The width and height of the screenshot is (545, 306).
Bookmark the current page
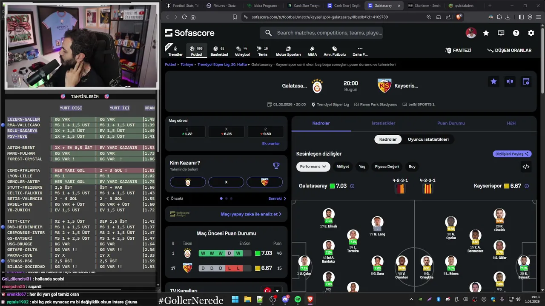(235, 17)
